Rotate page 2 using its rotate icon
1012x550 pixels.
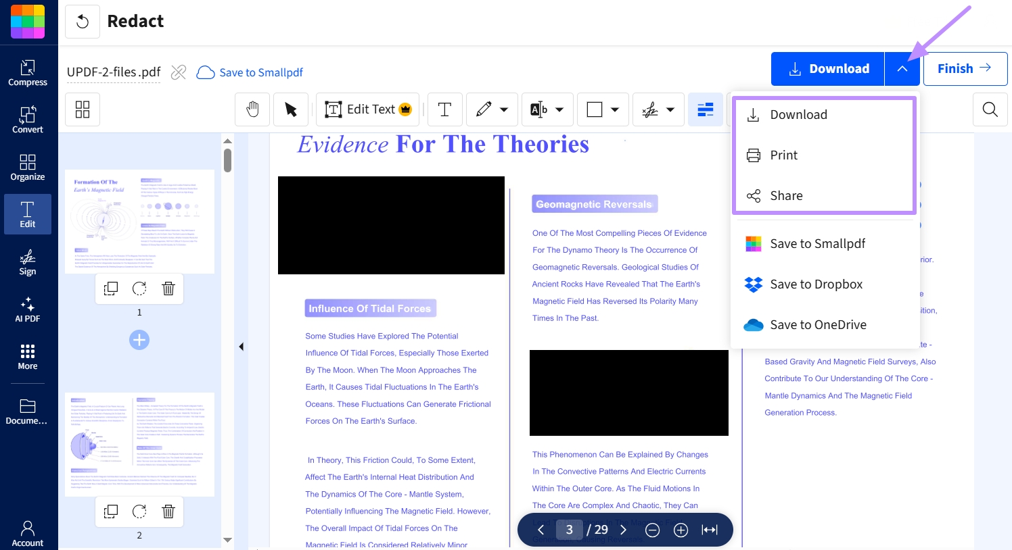[x=139, y=511]
